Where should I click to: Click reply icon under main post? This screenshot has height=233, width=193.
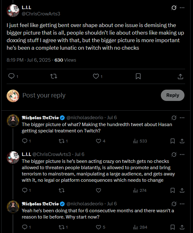coord(11,76)
